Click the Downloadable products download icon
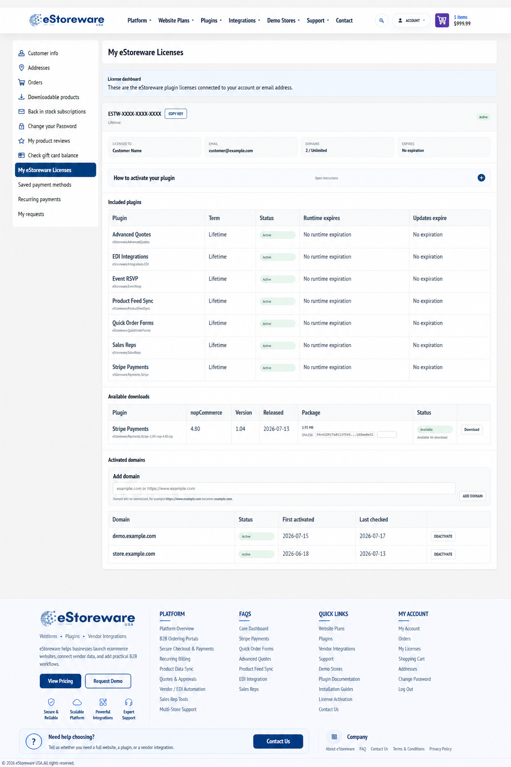Image resolution: width=511 pixels, height=767 pixels. click(21, 97)
